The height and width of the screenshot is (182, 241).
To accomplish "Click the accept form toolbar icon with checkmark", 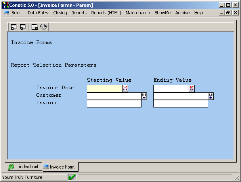I will (x=13, y=27).
